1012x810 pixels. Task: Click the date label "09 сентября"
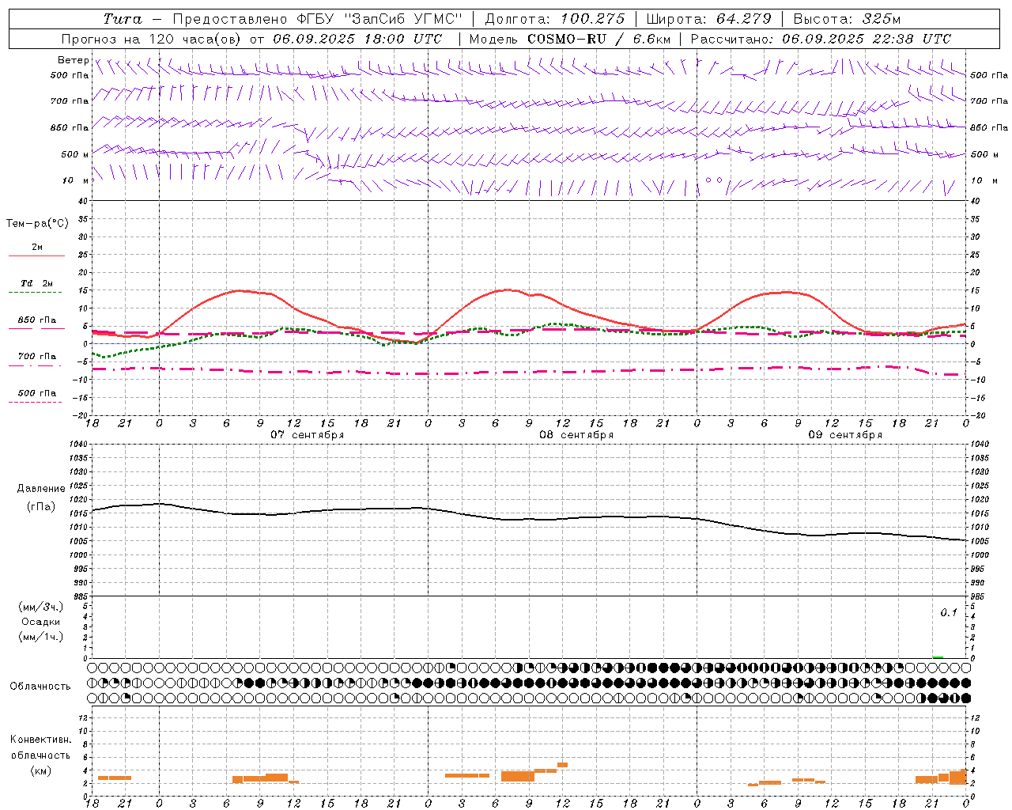pos(845,435)
